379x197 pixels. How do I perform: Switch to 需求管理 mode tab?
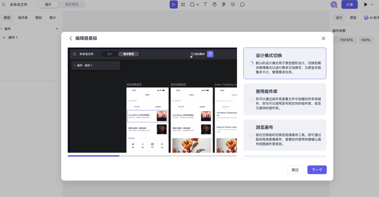72,4
